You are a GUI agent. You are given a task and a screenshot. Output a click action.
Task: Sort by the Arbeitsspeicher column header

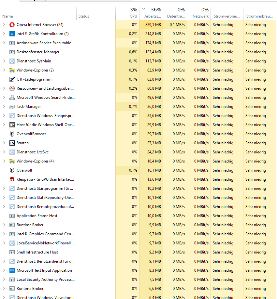coord(151,13)
